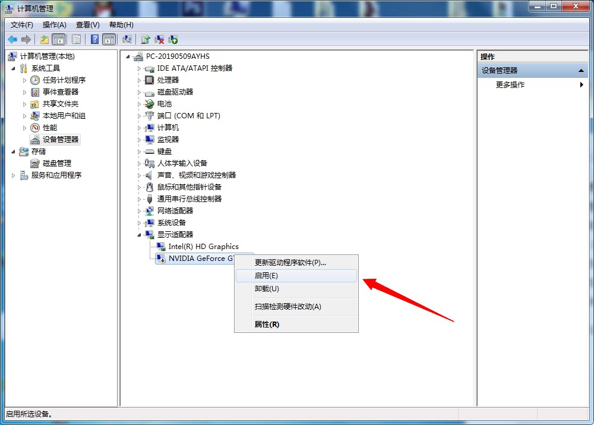Expand the 任务计划程序 node
The height and width of the screenshot is (425, 594).
[x=24, y=80]
